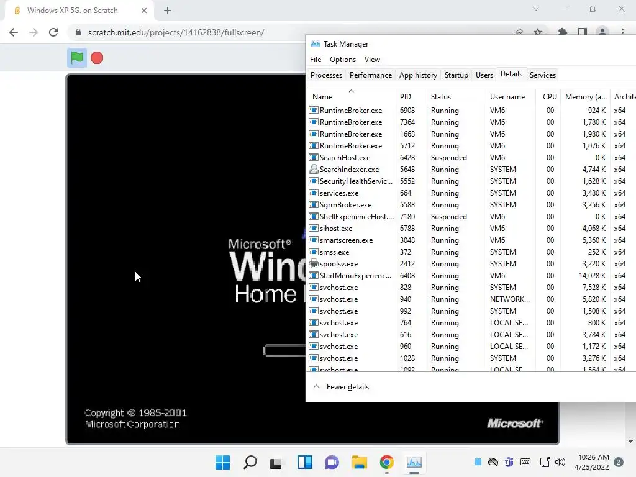This screenshot has width=636, height=477.
Task: Select the ShellExperienceHost process row
Action: [x=471, y=217]
